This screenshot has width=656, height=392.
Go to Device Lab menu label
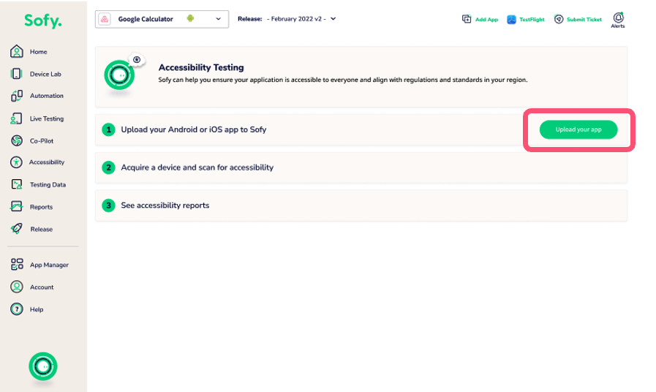(x=45, y=74)
